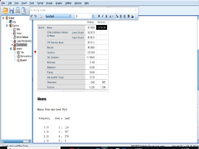The height and width of the screenshot is (149, 199).
Task: Center text in the Formatting Toolbar
Action: click(125, 16)
